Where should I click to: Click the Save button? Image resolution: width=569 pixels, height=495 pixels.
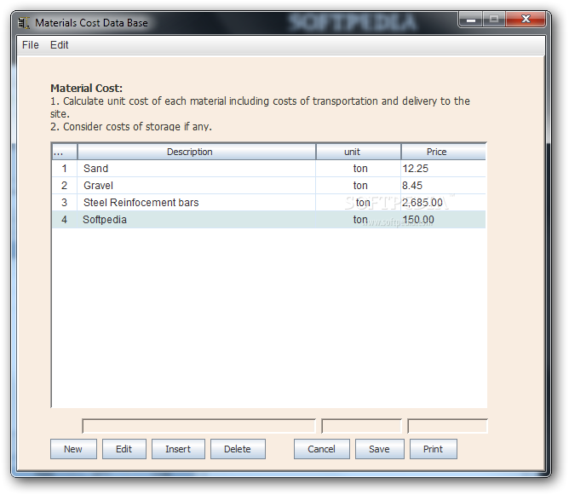[x=380, y=449]
